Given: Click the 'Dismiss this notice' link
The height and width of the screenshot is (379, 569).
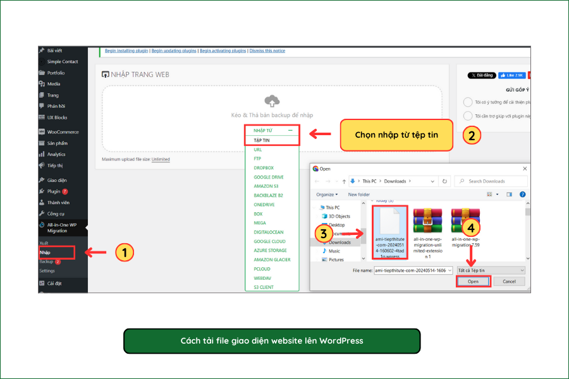Looking at the screenshot, I should pyautogui.click(x=267, y=51).
